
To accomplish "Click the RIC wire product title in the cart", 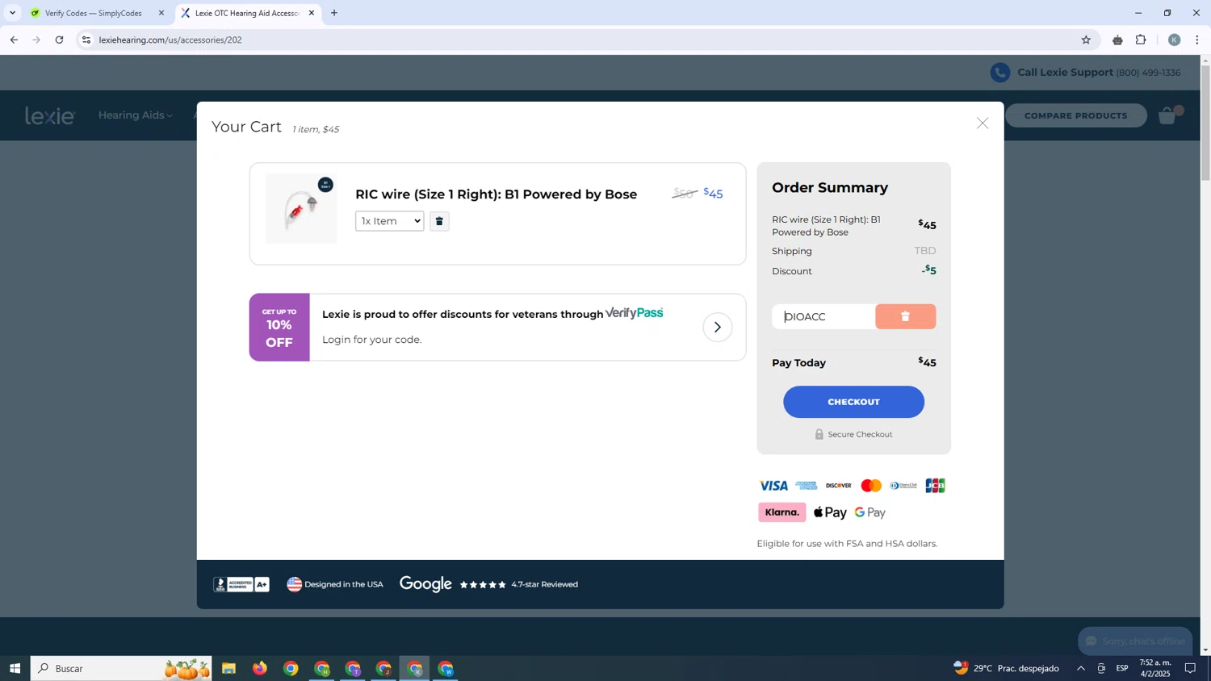I will tap(496, 194).
